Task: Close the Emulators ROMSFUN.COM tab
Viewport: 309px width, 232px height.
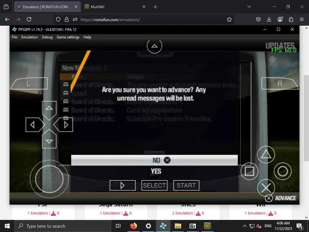Action: click(76, 7)
